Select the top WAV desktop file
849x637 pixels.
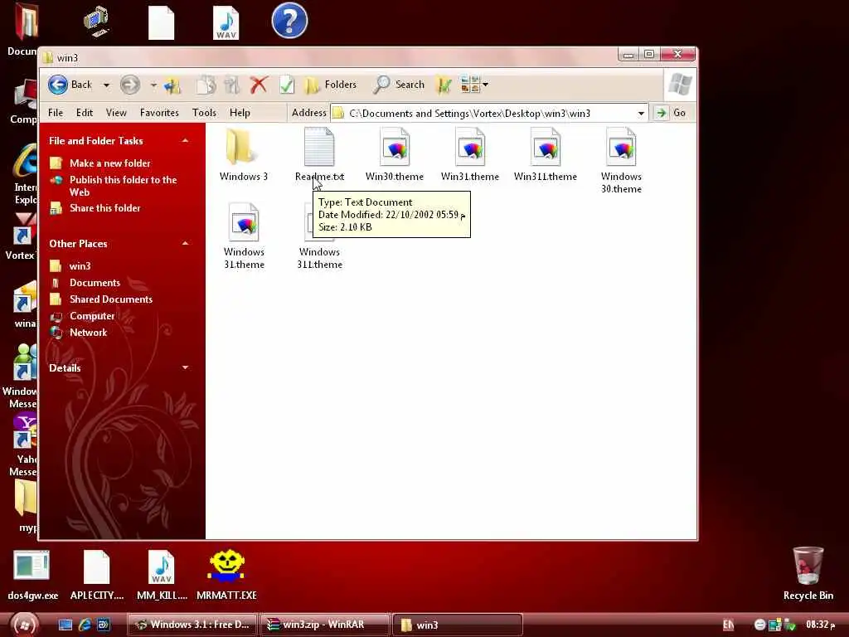[226, 22]
